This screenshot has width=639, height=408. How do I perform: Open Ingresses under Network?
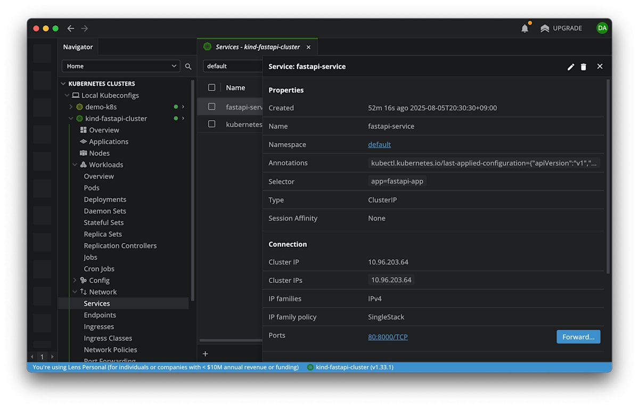coord(99,327)
